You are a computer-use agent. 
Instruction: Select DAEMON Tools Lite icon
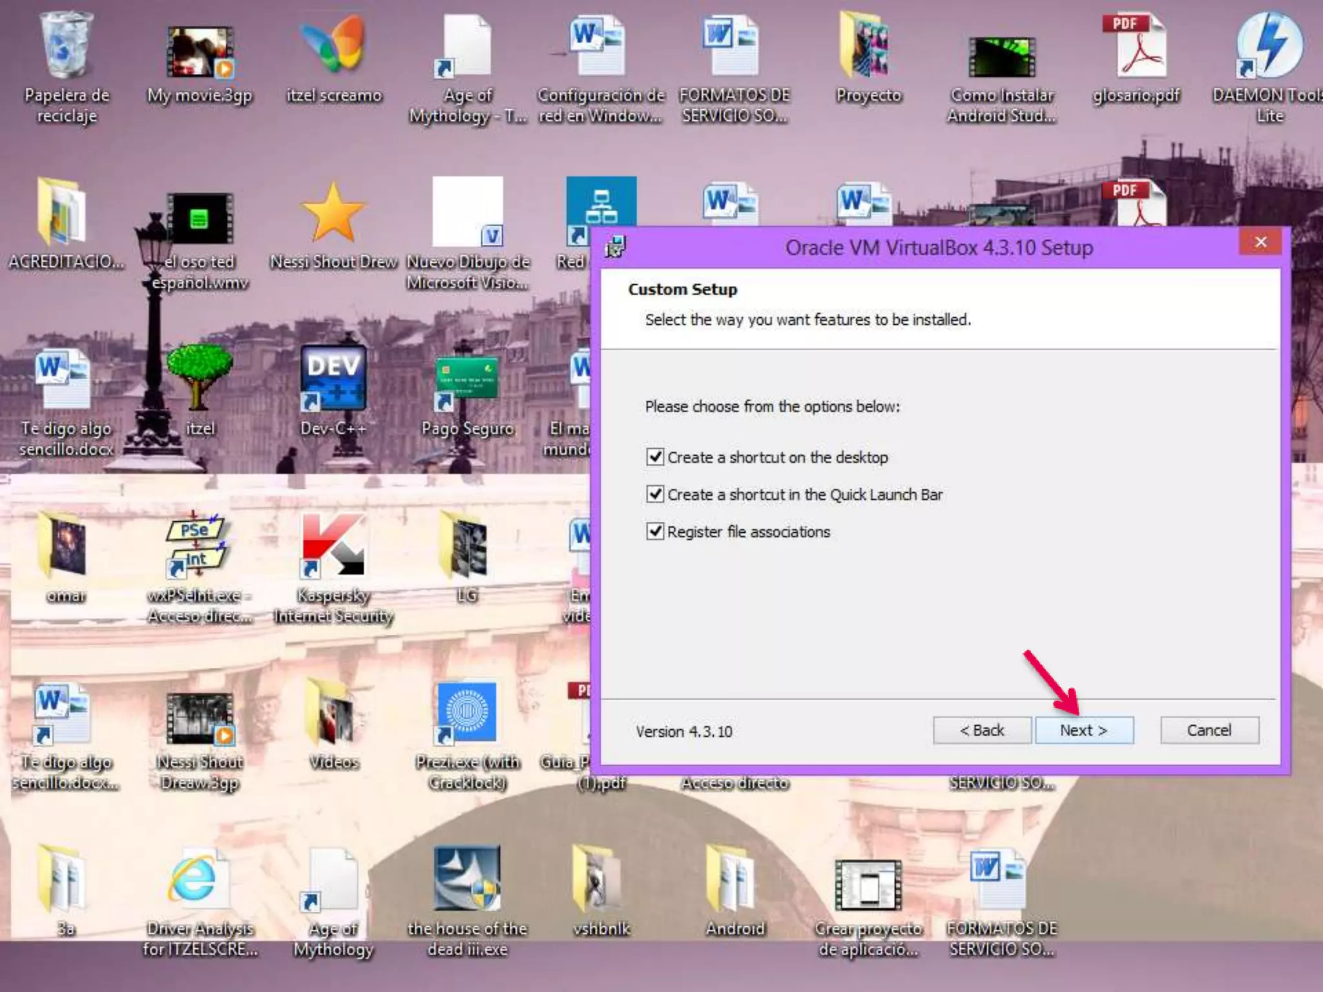click(x=1269, y=46)
